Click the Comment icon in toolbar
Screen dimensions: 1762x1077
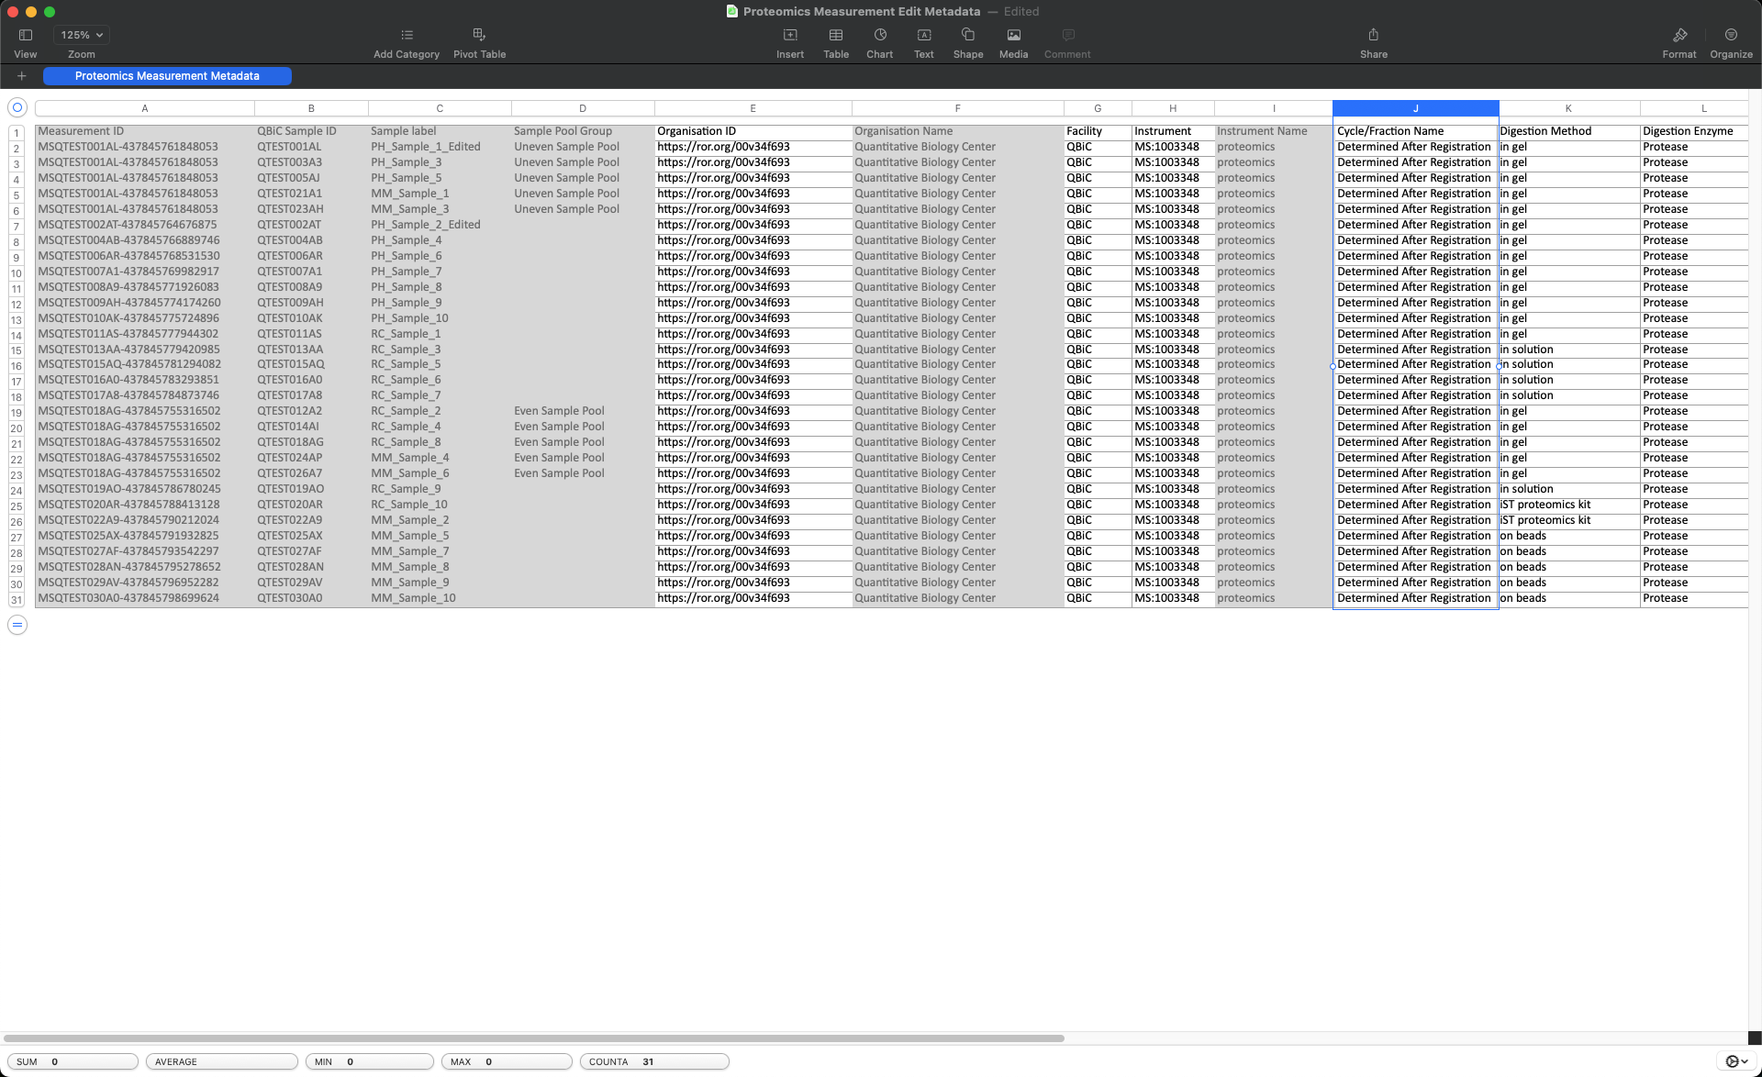(x=1067, y=34)
